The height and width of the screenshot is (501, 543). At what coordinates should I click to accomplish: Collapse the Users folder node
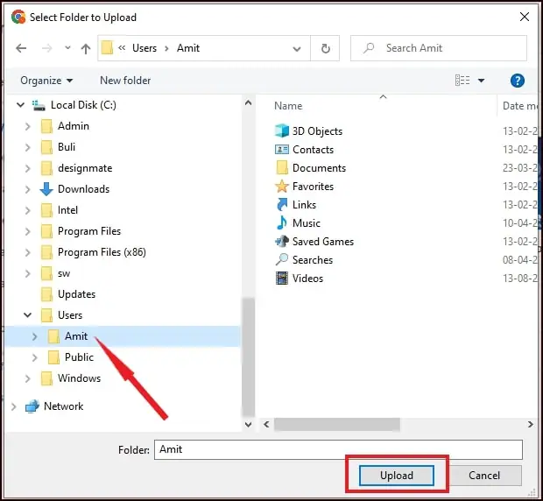pos(27,315)
